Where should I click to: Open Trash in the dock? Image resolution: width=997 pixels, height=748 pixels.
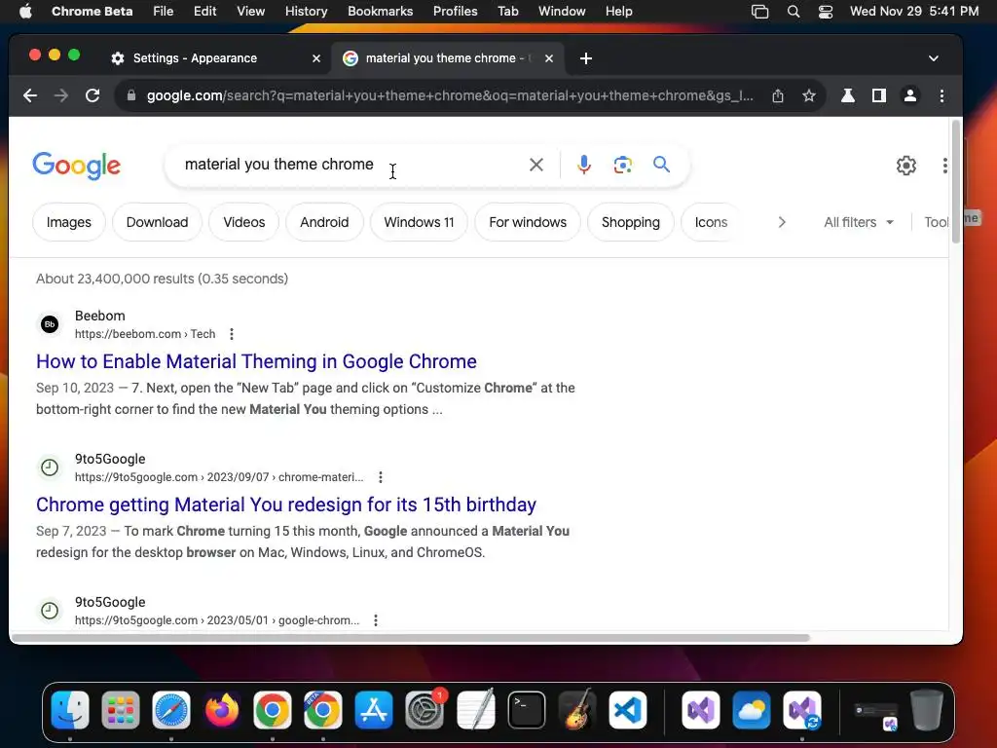click(x=927, y=710)
